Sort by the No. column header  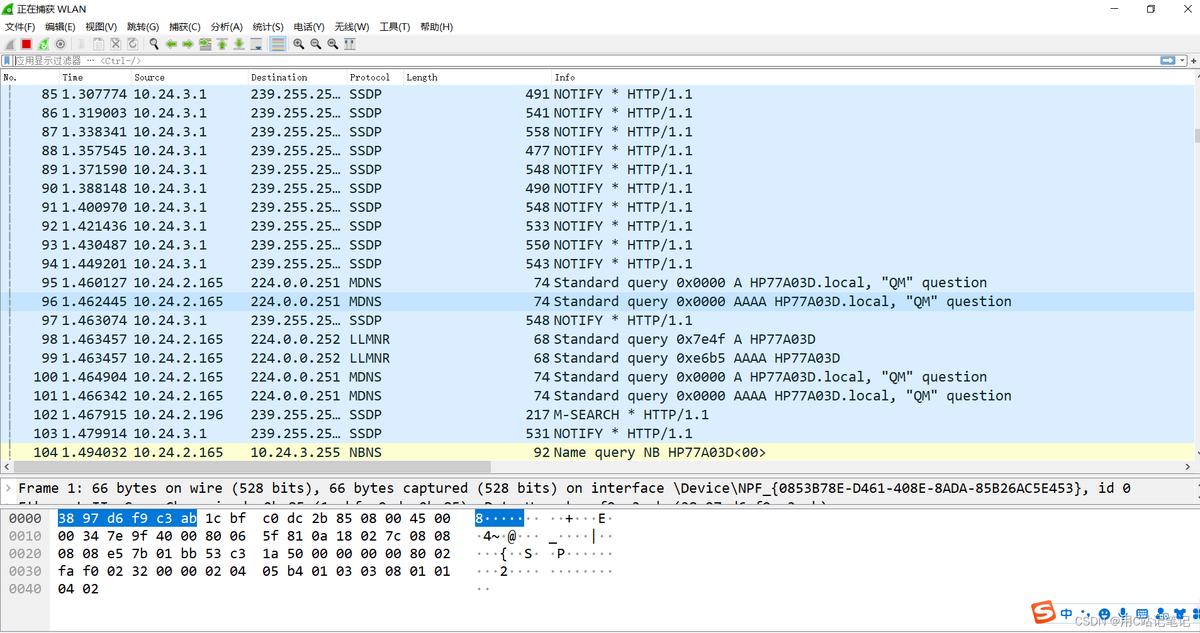pyautogui.click(x=30, y=77)
